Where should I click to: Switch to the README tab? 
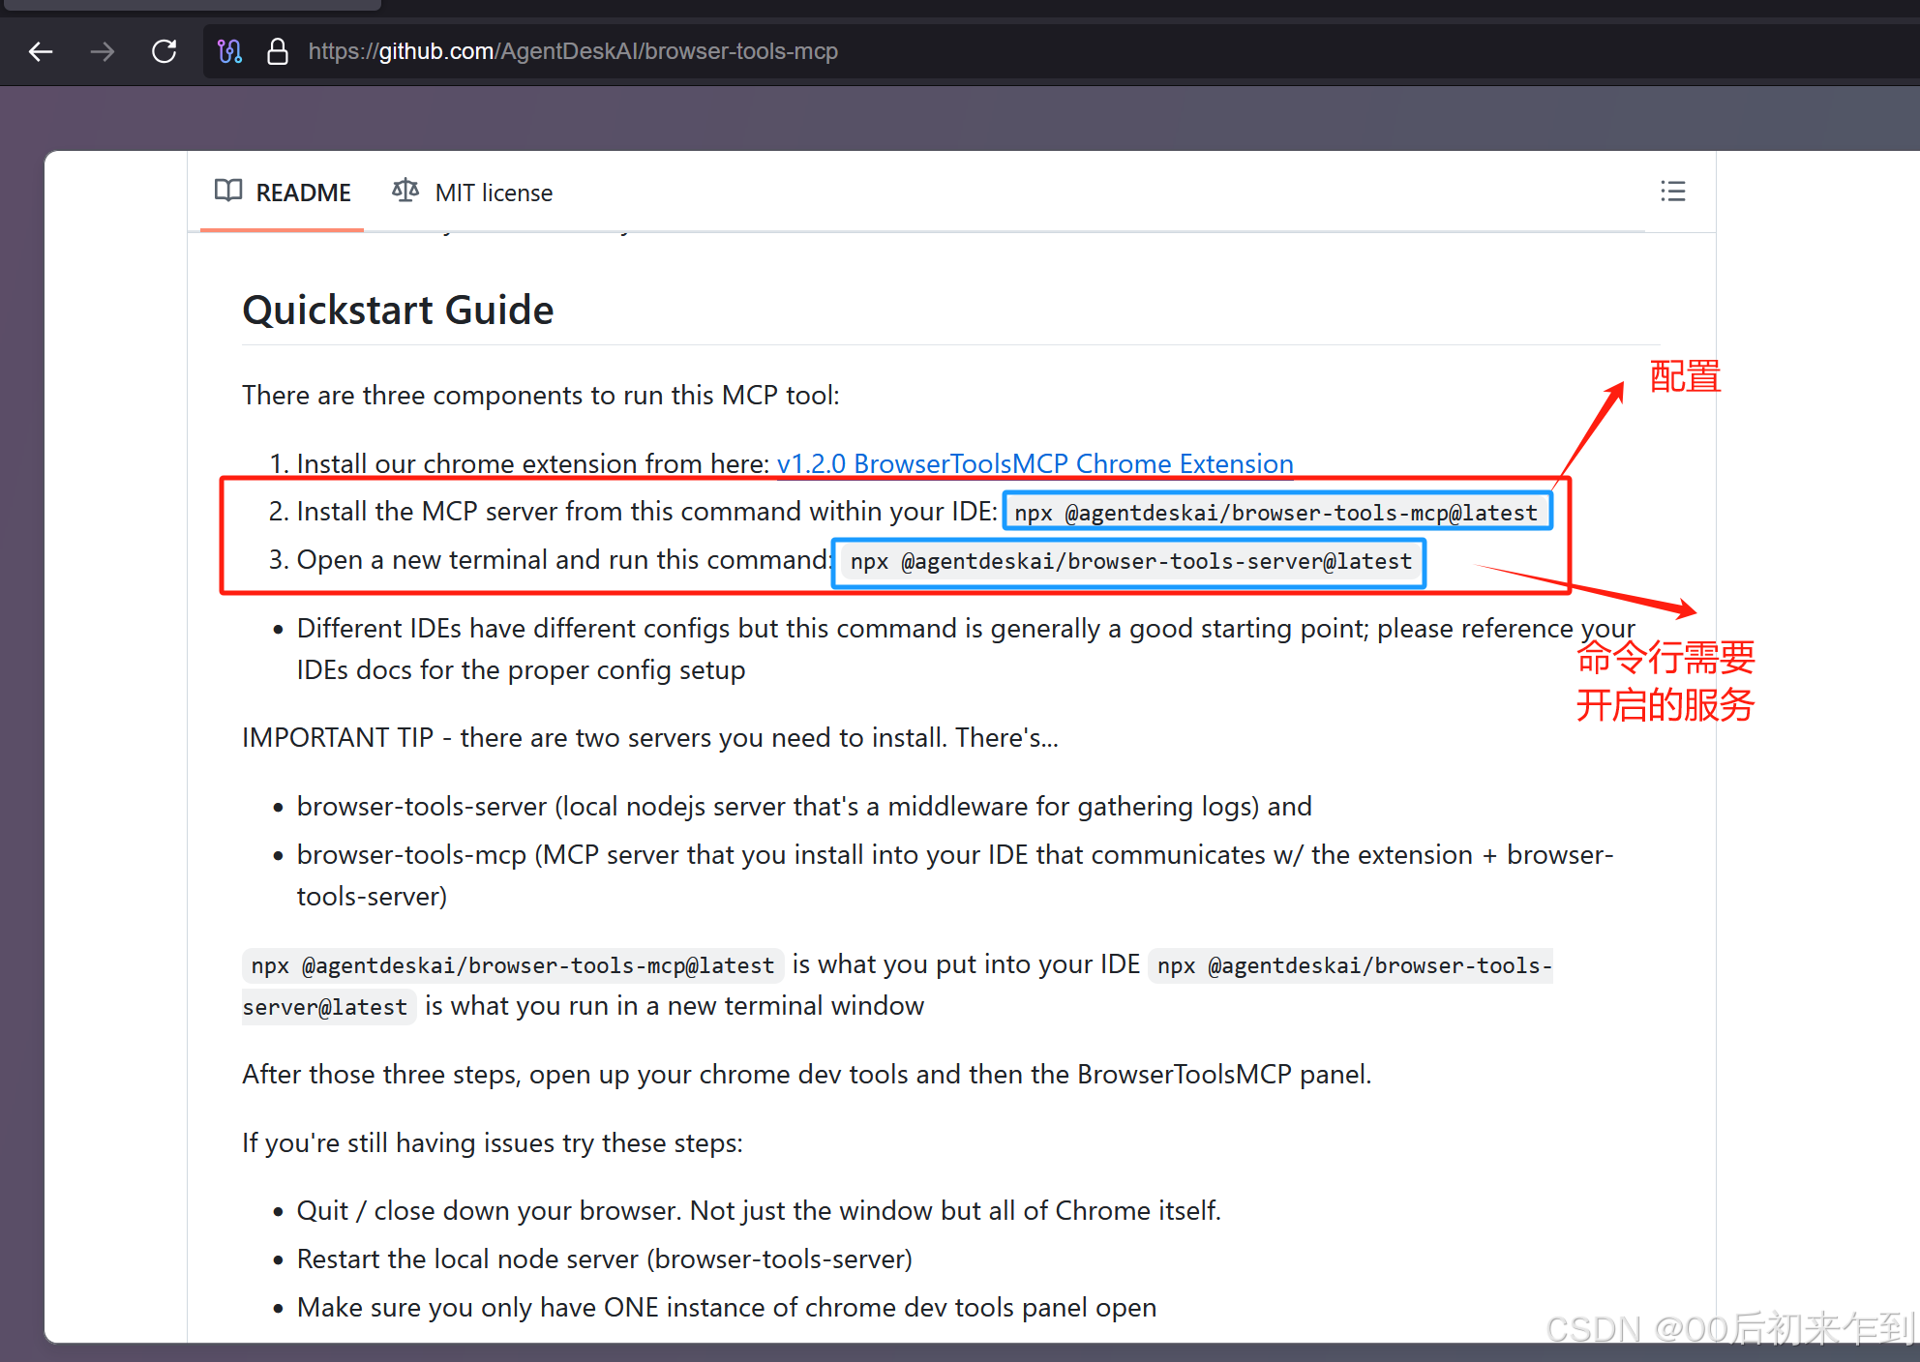point(302,192)
